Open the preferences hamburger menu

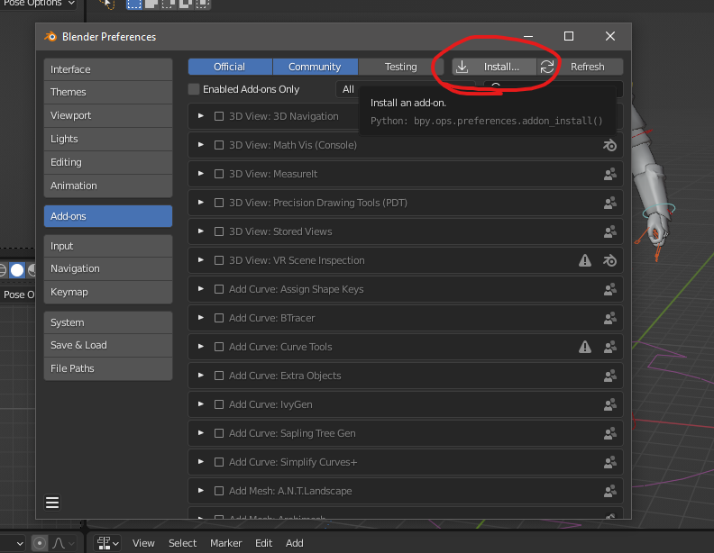[52, 503]
